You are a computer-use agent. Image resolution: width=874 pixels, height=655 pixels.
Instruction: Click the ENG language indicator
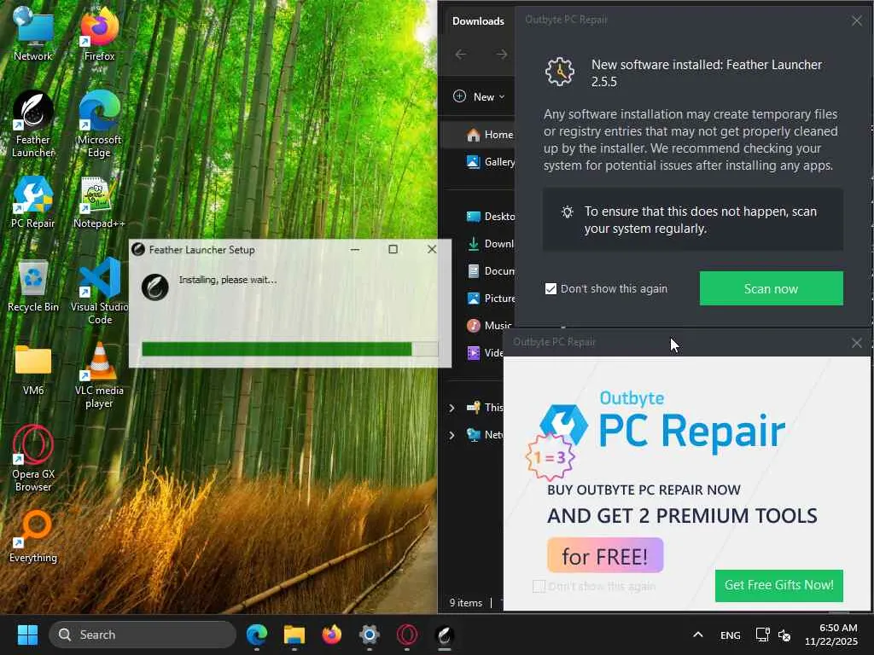(731, 635)
